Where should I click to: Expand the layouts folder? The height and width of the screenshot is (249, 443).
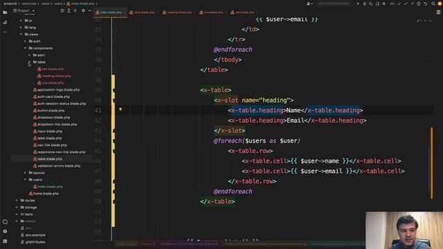(25, 173)
